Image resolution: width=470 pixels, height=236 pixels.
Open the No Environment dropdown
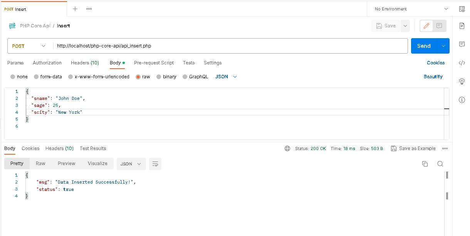[x=411, y=9]
